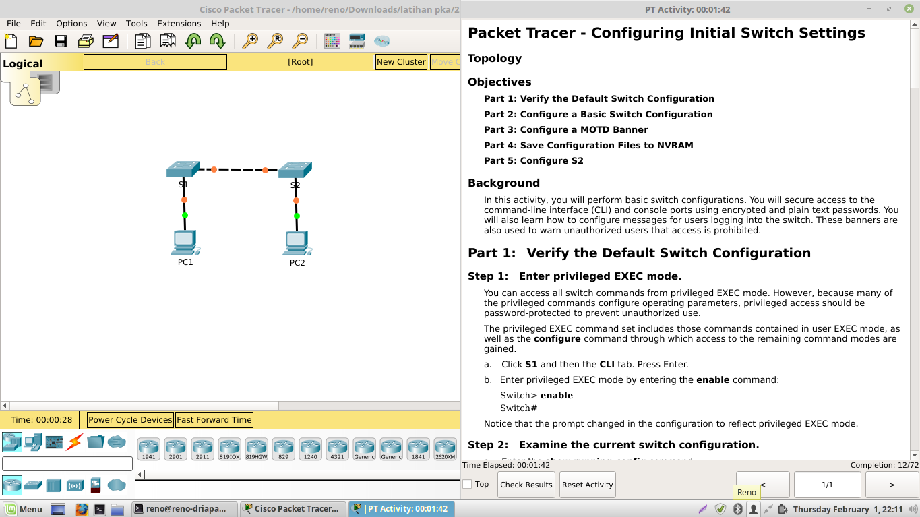Select Security subcategory icon
This screenshot has height=517, width=920.
(x=96, y=485)
